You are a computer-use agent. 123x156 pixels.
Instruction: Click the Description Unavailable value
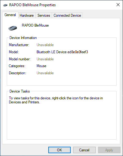45,73
